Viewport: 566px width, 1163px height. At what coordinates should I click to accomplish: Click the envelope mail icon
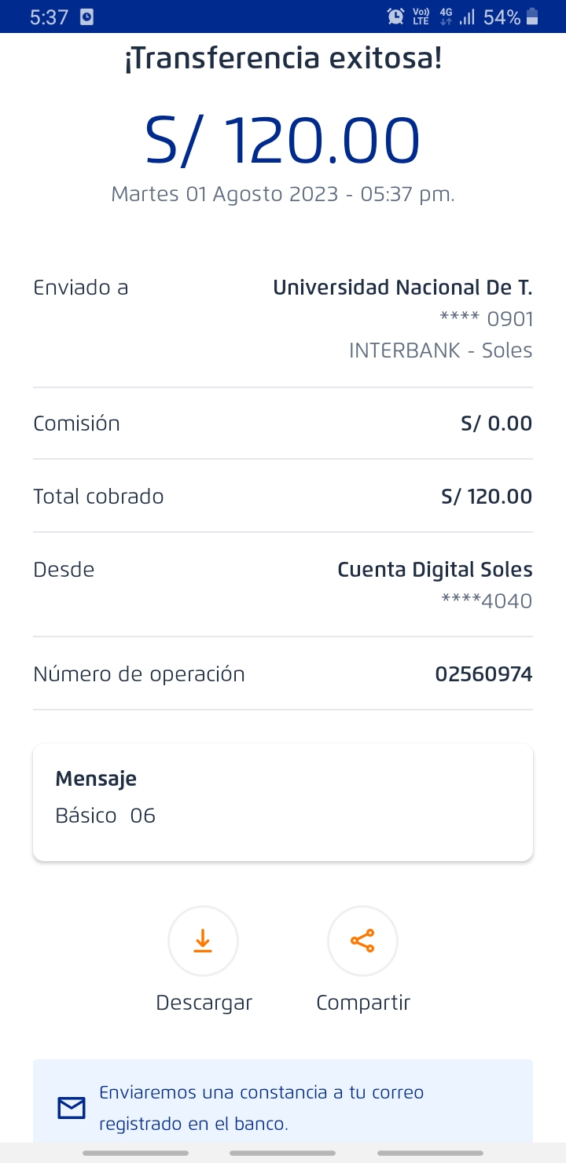[x=72, y=1108]
